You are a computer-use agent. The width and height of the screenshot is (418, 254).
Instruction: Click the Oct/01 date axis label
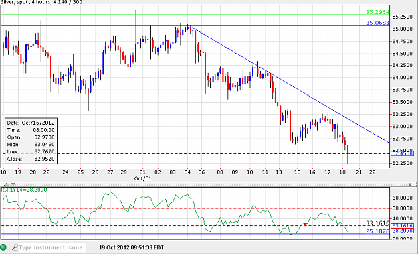point(142,178)
